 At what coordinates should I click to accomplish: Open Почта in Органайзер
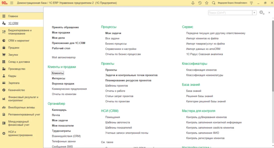[x=56, y=115]
